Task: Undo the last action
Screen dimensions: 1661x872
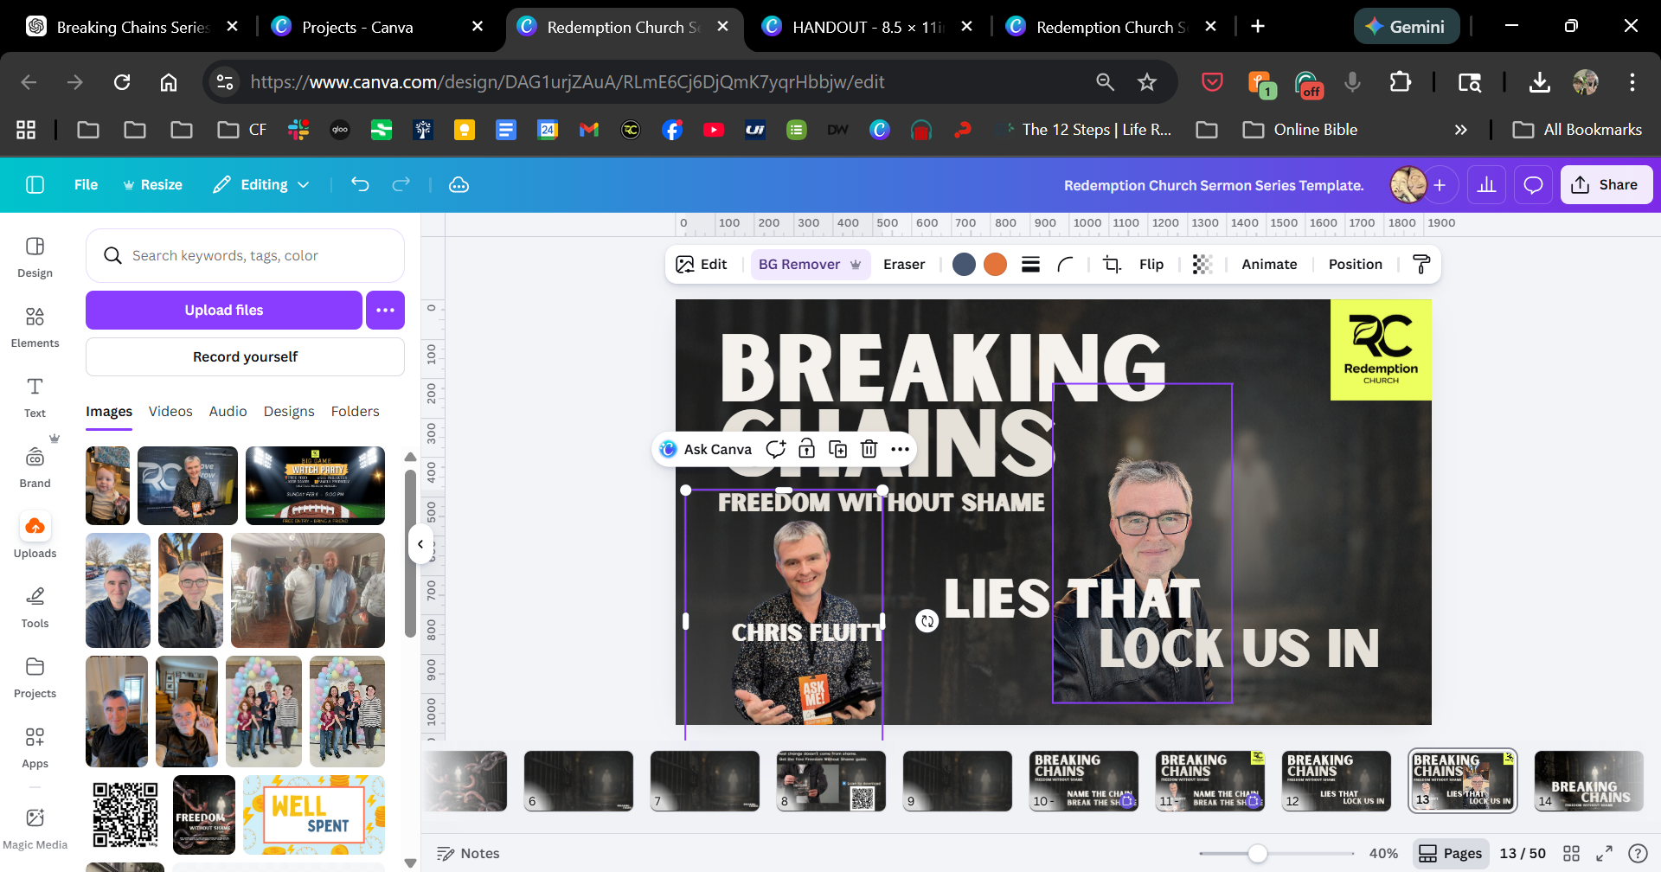Action: (360, 184)
